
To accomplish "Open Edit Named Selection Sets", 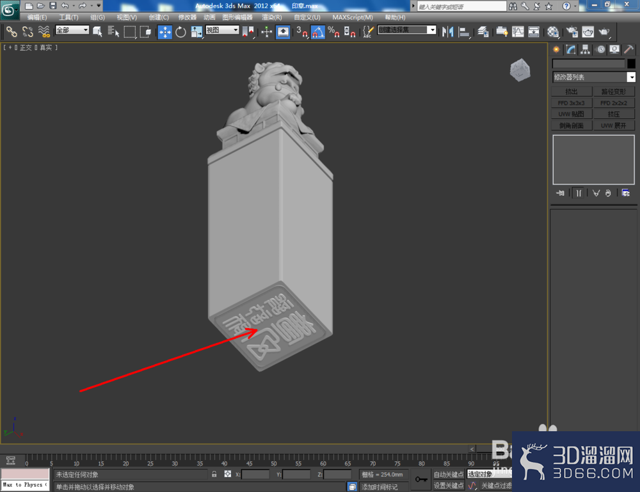I will tap(368, 32).
